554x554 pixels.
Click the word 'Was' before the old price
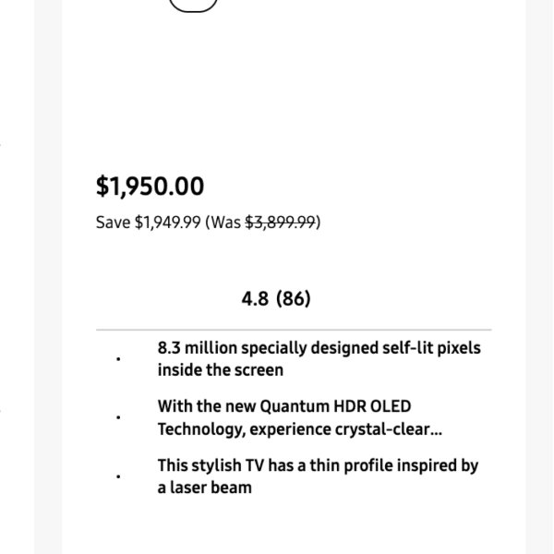[x=225, y=223]
